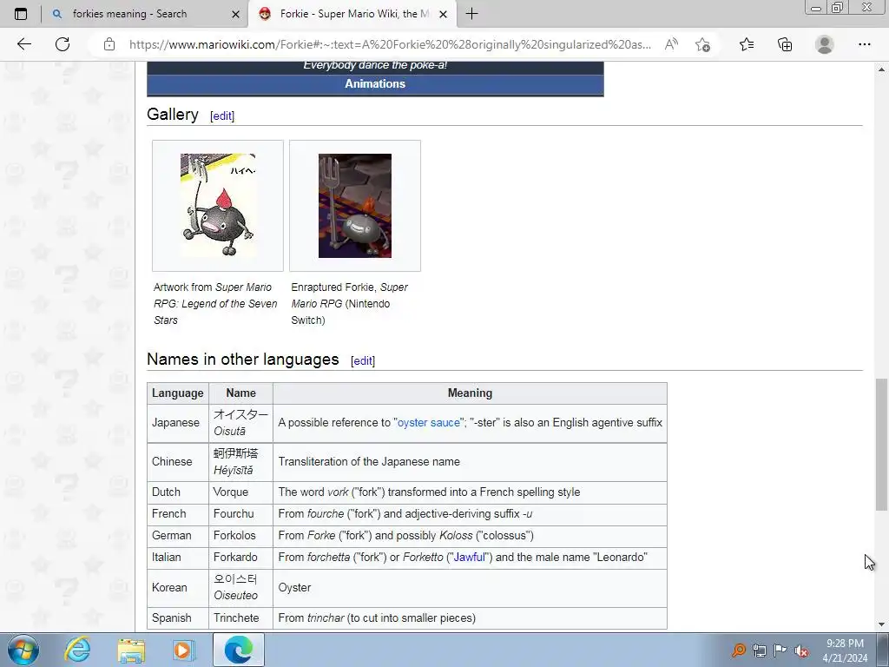Select the Forkie - Super Mario Wiki tab
Screen dimensions: 889x667
[x=352, y=14]
